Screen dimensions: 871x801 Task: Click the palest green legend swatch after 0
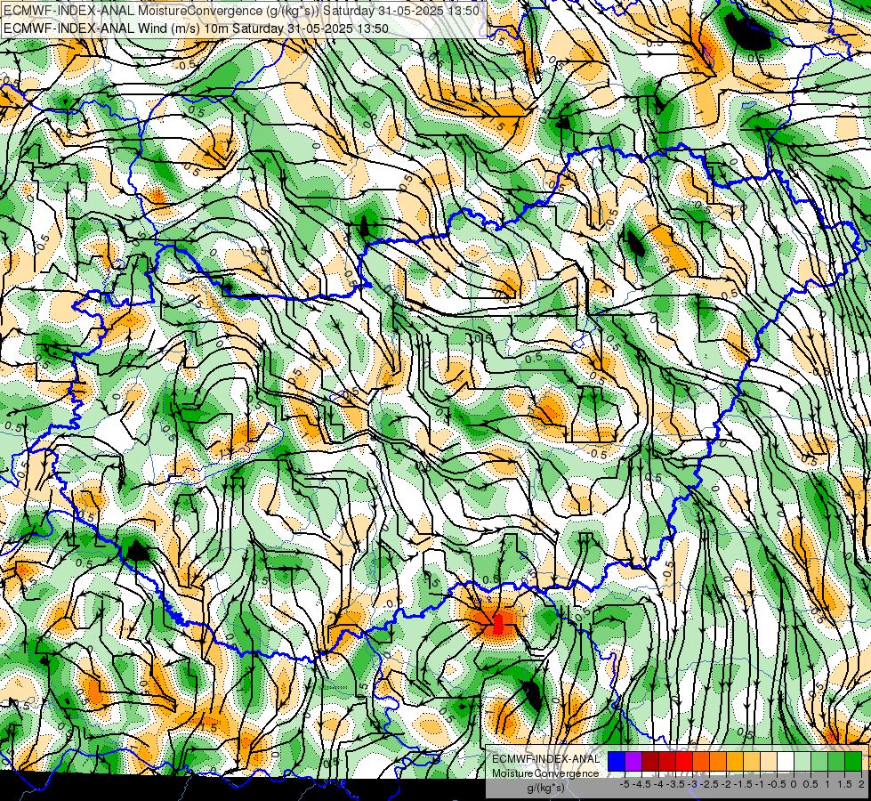pos(802,762)
